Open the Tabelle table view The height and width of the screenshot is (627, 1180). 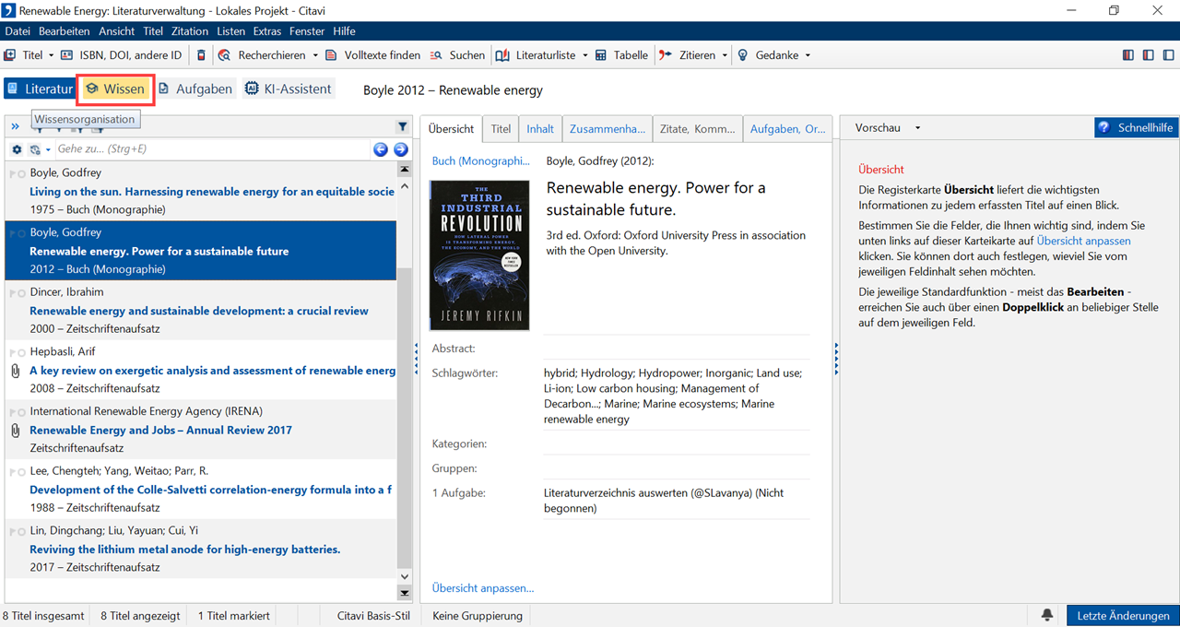point(621,55)
